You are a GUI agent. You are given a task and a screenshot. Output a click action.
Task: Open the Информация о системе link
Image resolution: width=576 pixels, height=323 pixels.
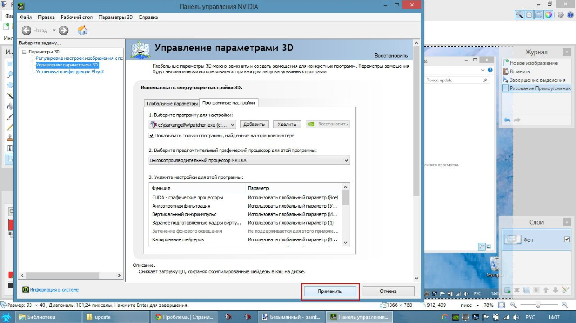[x=54, y=290]
